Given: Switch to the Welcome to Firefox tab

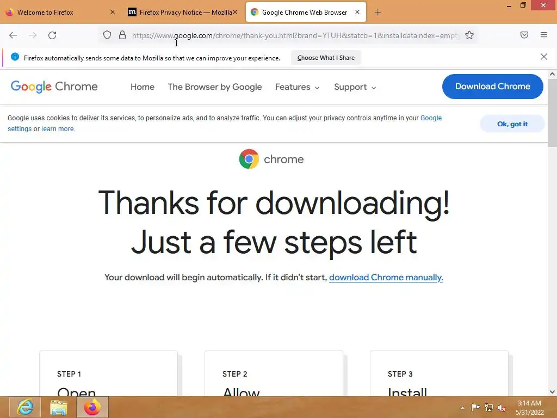Looking at the screenshot, I should (x=61, y=13).
